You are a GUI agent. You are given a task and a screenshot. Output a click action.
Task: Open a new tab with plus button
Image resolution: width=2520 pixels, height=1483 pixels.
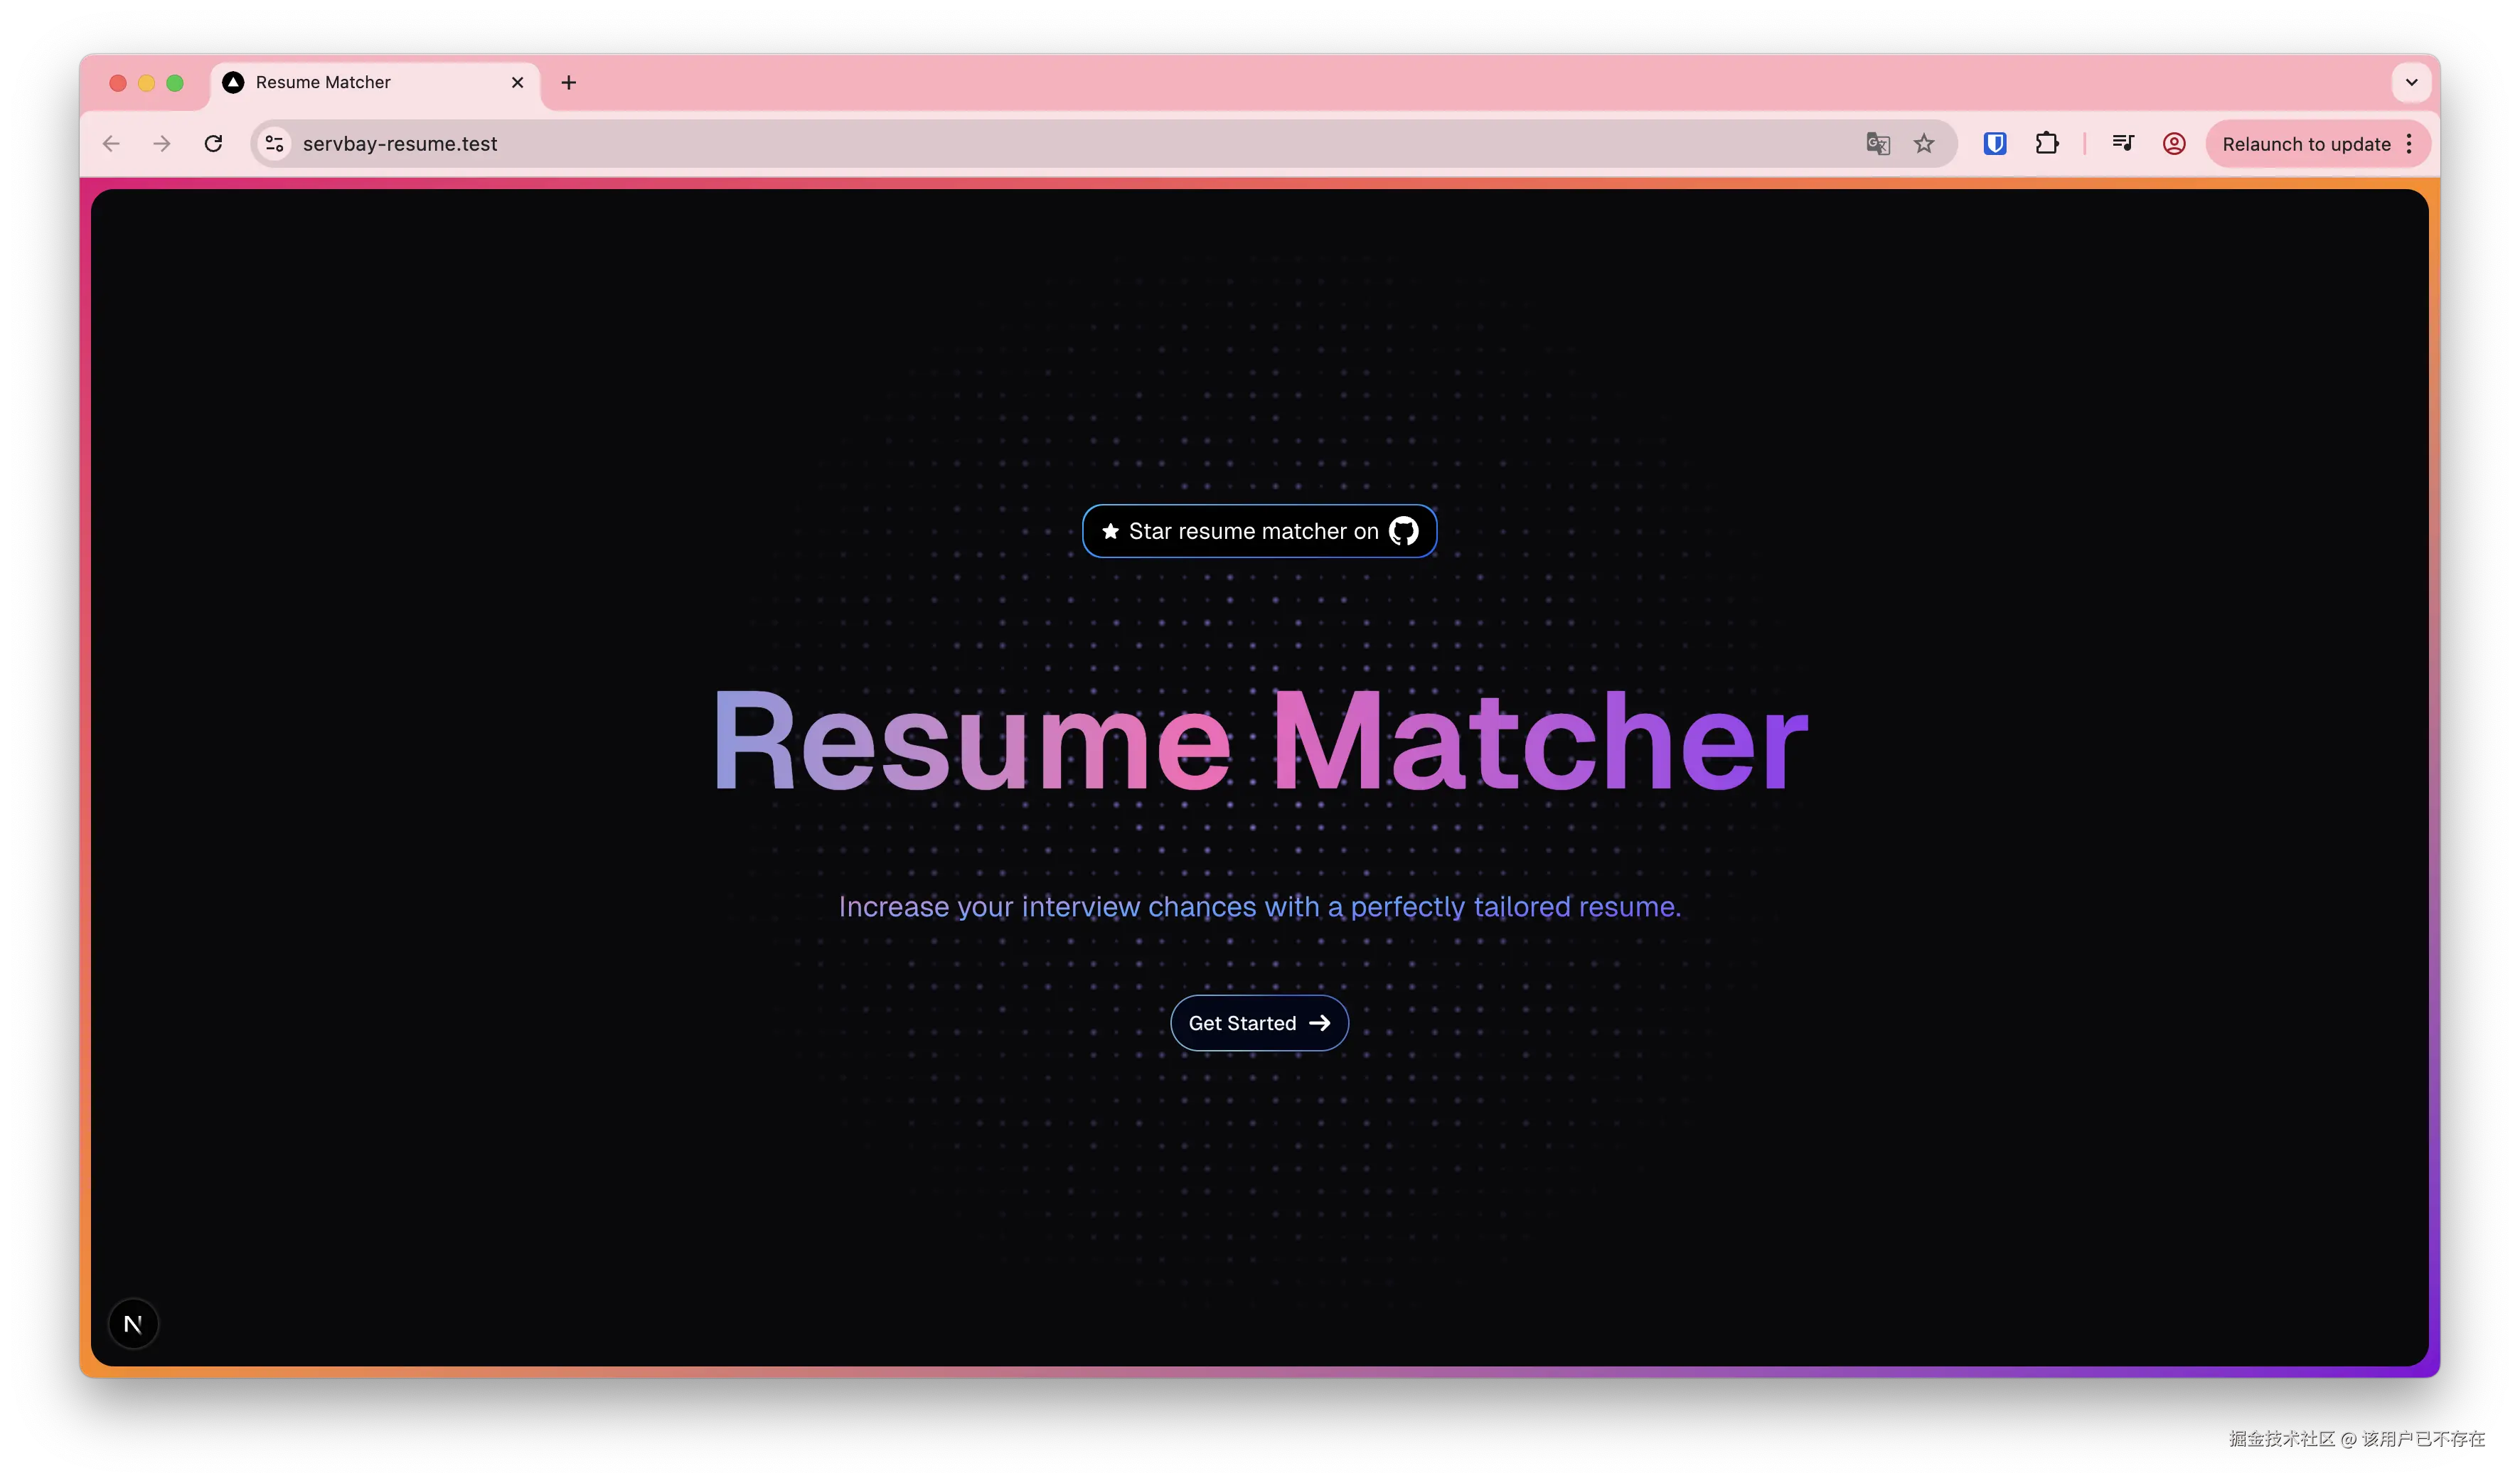click(x=568, y=83)
